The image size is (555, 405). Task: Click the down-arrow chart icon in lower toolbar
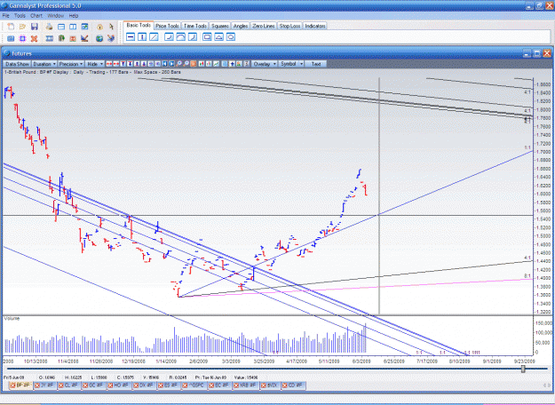pyautogui.click(x=84, y=38)
